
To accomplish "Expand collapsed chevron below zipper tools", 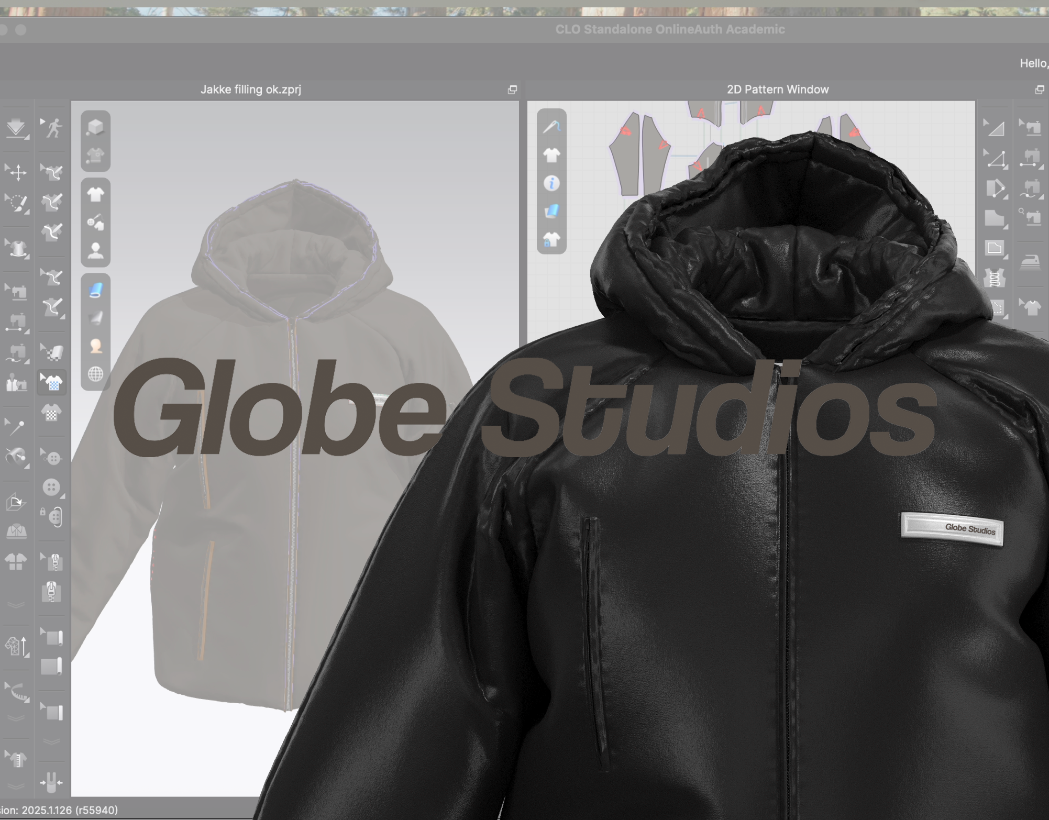I will tap(16, 605).
